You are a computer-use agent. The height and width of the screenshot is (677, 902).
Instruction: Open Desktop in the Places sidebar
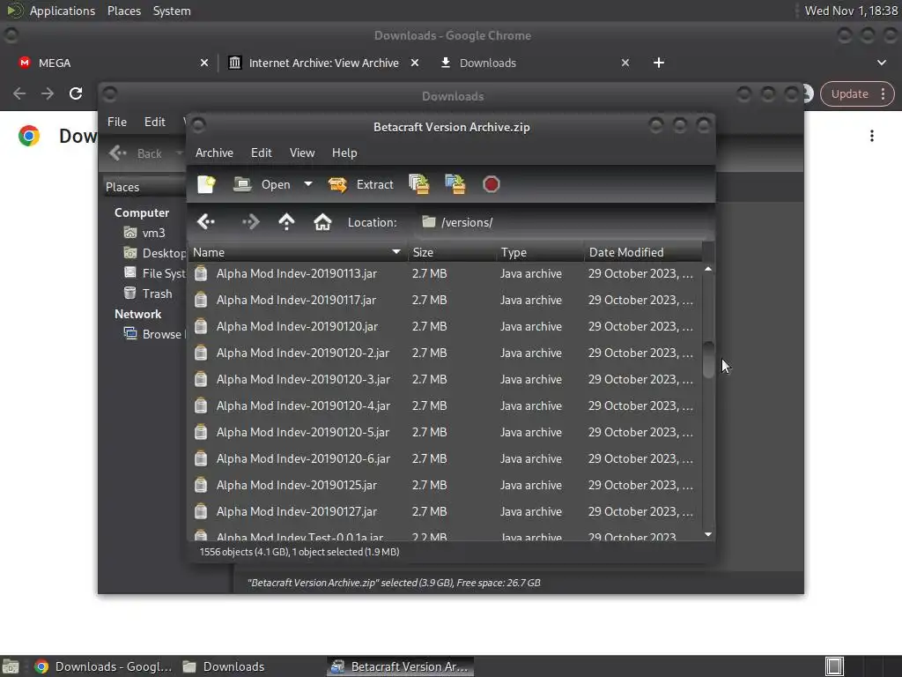[154, 253]
